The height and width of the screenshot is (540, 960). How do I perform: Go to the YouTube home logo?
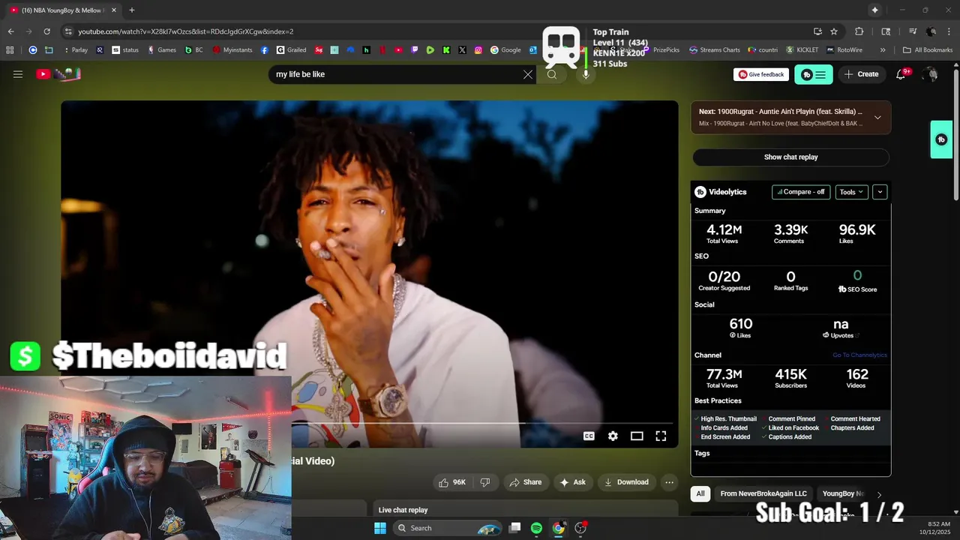click(58, 74)
